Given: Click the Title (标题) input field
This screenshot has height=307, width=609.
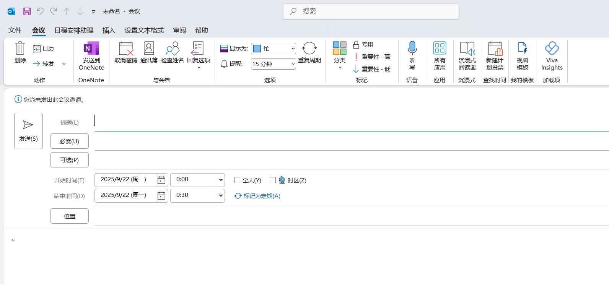Looking at the screenshot, I should (x=344, y=122).
